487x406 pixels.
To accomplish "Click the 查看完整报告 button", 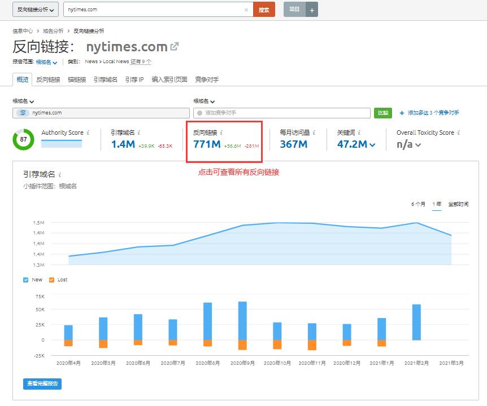I will [42, 383].
